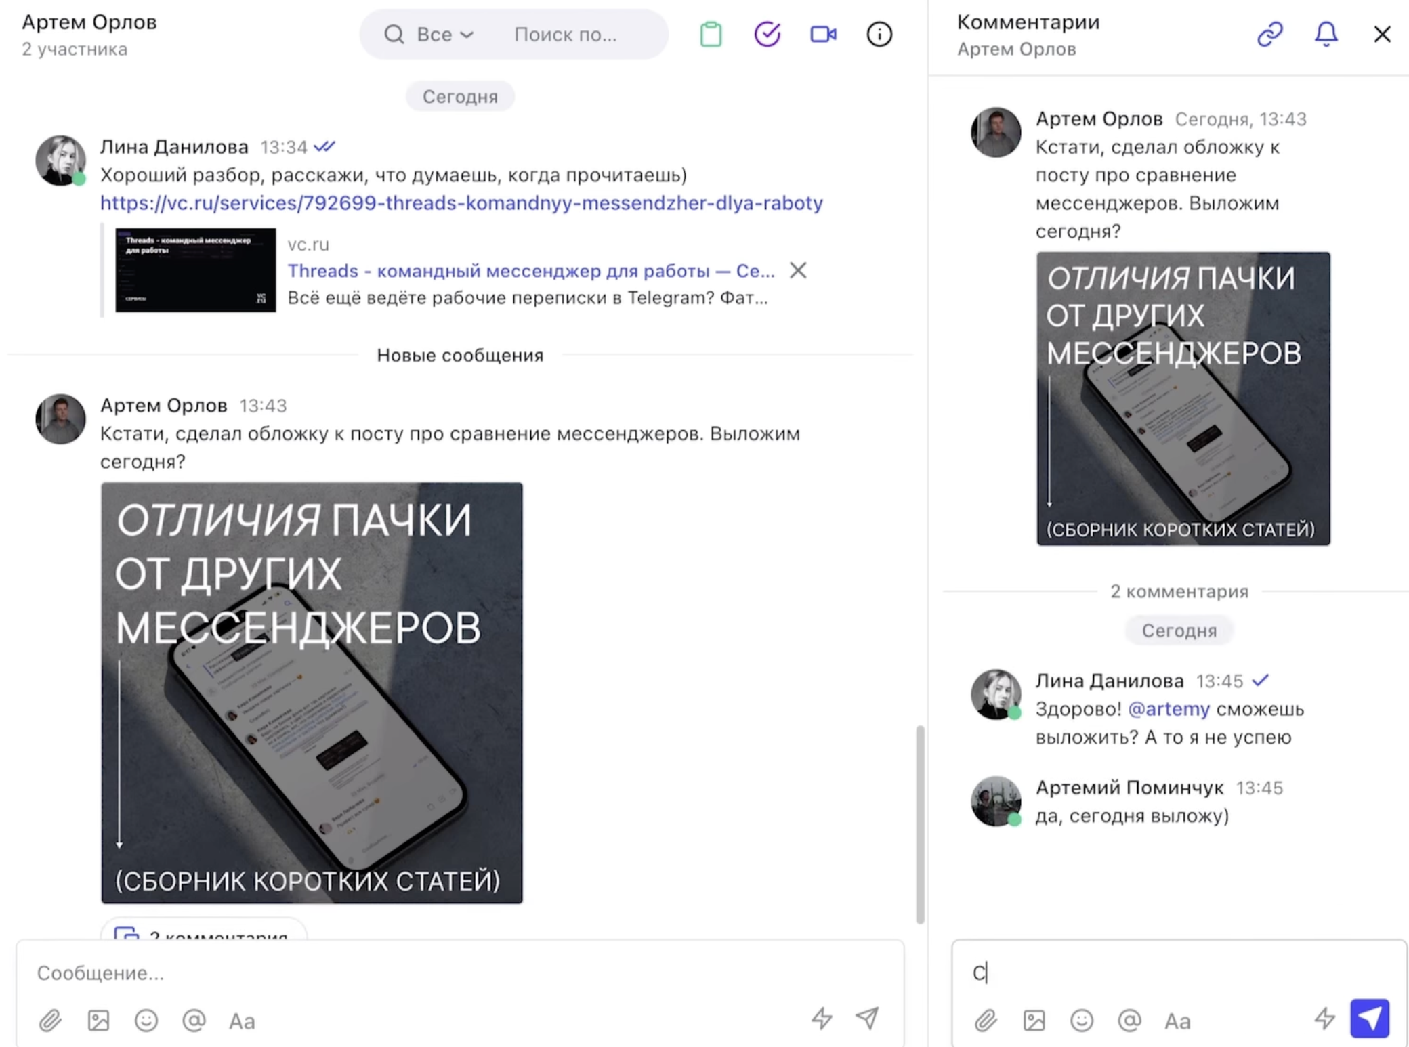Attach file in main message box
1409x1047 pixels.
click(50, 1020)
